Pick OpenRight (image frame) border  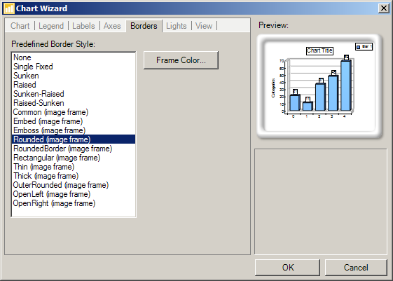pyautogui.click(x=74, y=203)
